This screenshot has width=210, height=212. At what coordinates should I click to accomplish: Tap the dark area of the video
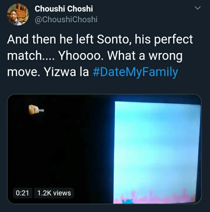tap(61, 149)
